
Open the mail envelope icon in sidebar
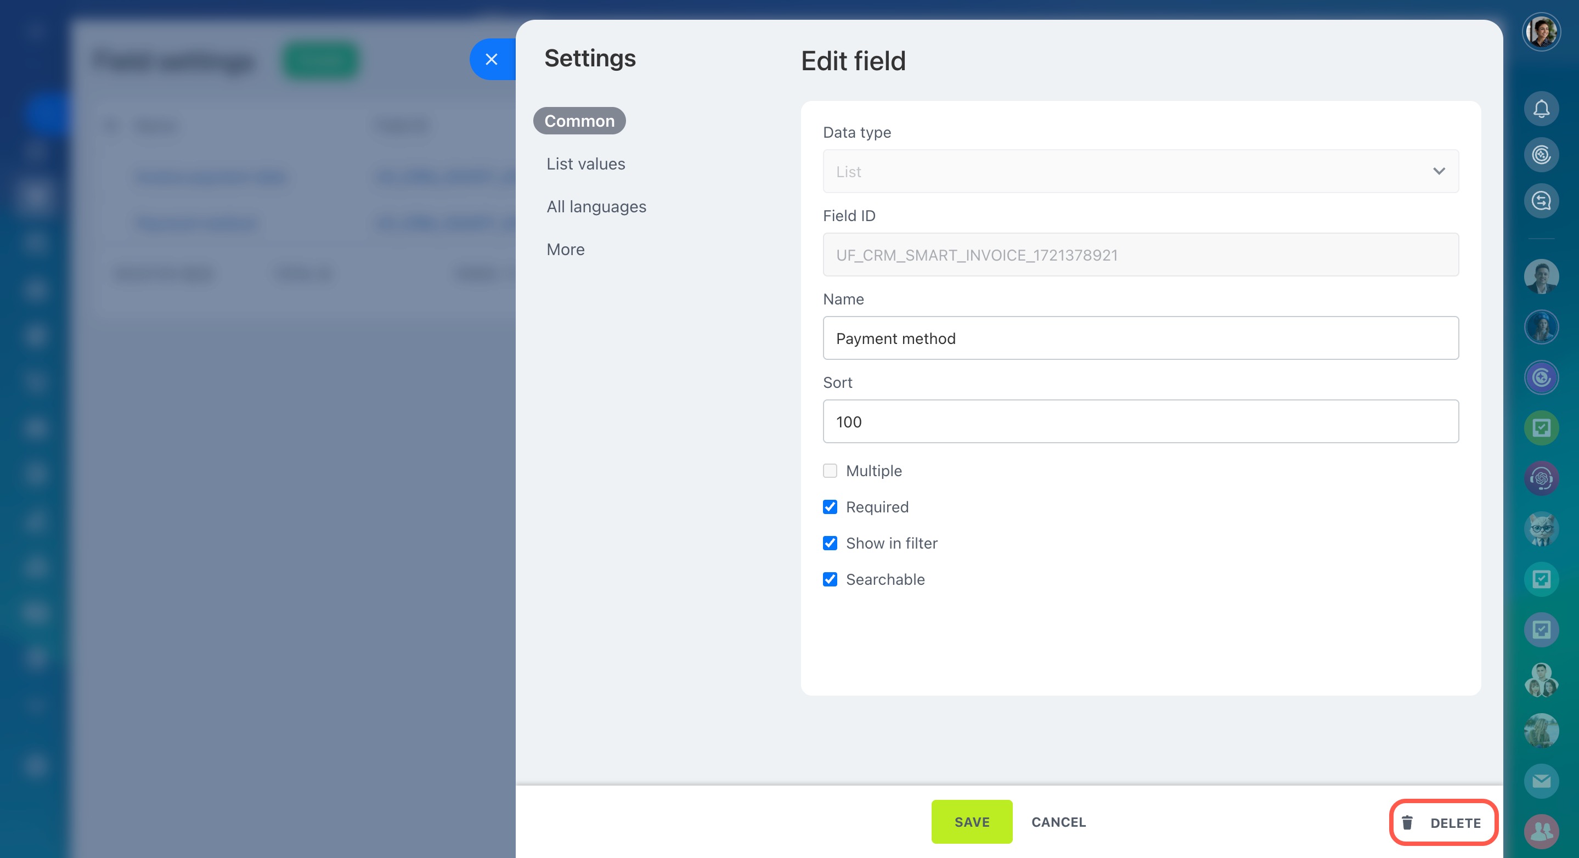(1541, 781)
